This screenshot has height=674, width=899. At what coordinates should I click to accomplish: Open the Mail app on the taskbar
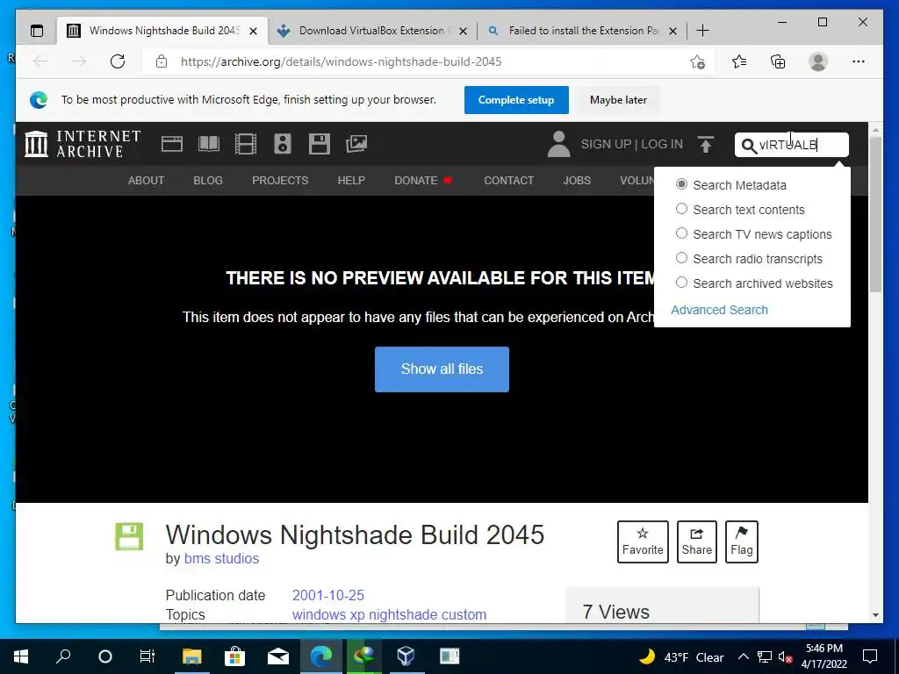coord(278,656)
